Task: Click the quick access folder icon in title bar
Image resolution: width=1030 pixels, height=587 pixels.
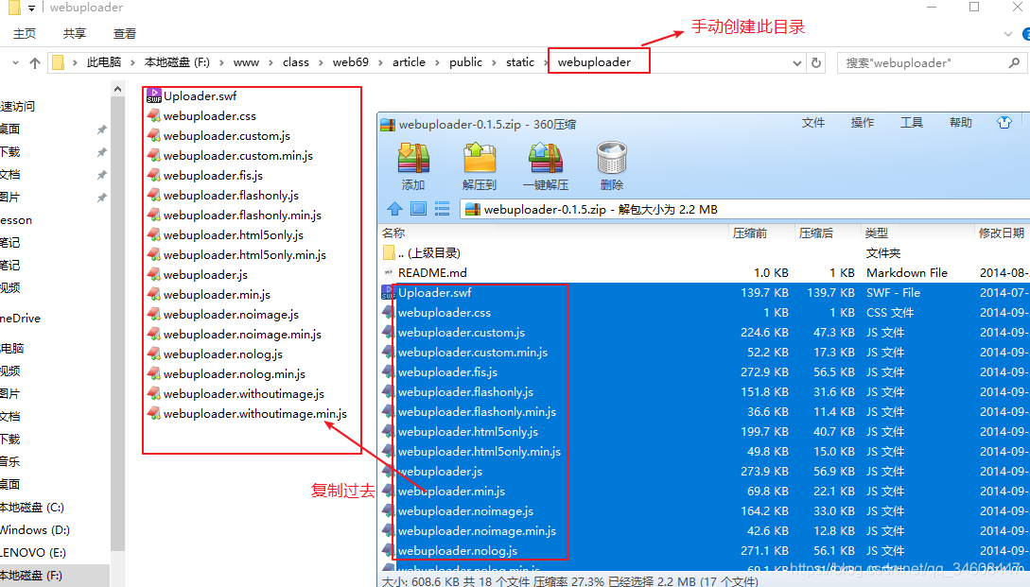Action: (x=14, y=8)
